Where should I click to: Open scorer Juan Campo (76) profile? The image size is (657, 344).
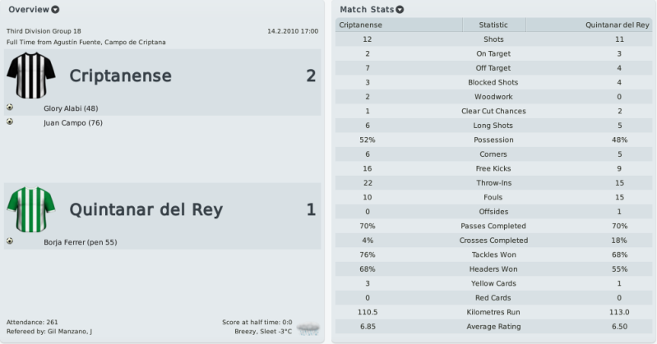73,122
